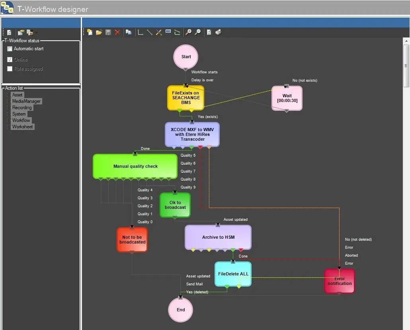410x330 pixels.
Task: Create a new workflow from the toolbar
Action: (x=90, y=32)
